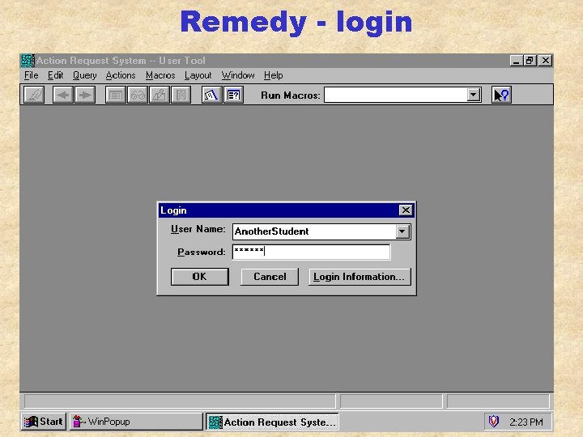The width and height of the screenshot is (583, 437).
Task: Click the forward arrow toolbar button
Action: pos(85,95)
